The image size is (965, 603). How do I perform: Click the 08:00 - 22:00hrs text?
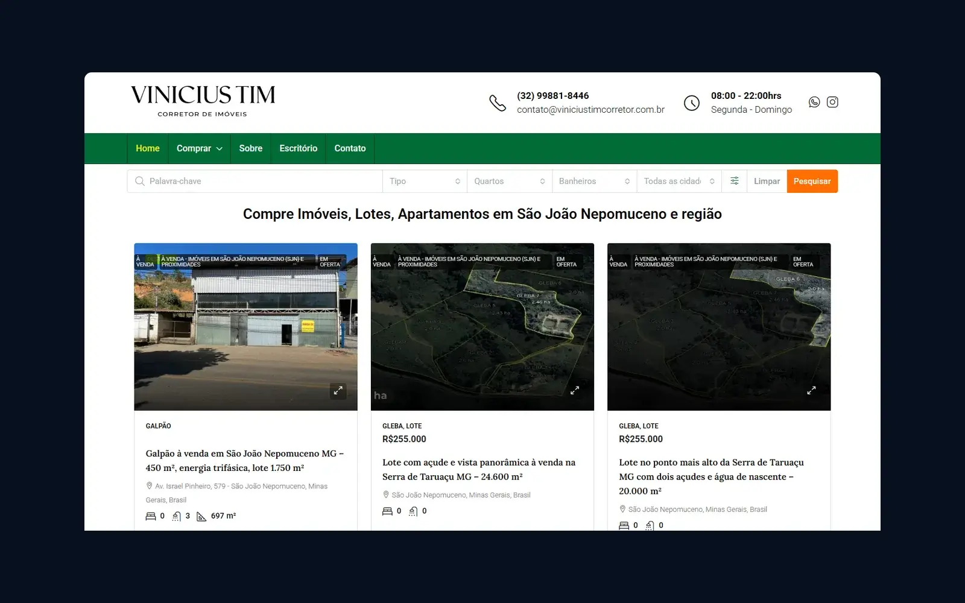click(x=746, y=95)
